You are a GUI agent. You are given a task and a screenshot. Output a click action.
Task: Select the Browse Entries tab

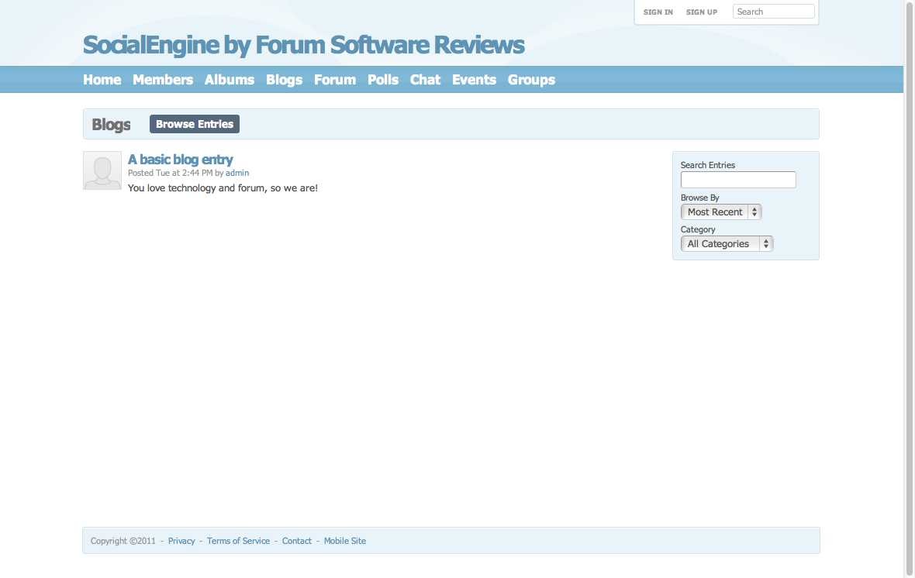pos(195,124)
